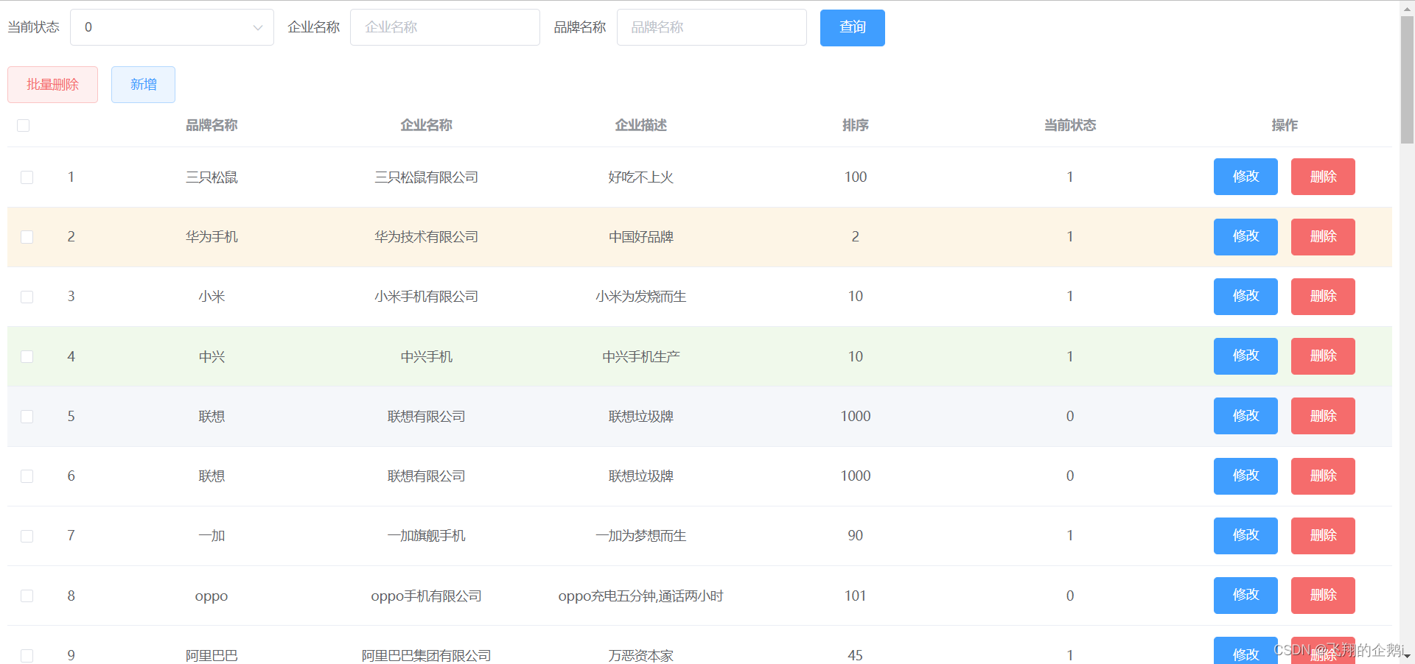Viewport: 1415px width, 664px height.
Task: Click the cell 一加为梦想而生
Action: tap(640, 536)
